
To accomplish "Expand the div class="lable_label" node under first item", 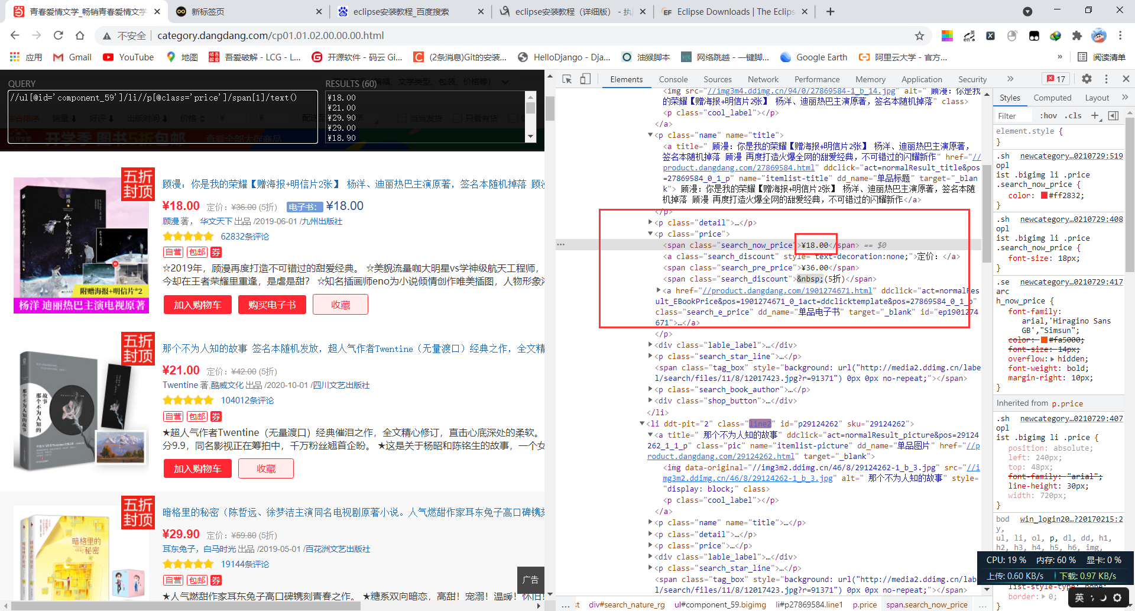I will tap(650, 345).
